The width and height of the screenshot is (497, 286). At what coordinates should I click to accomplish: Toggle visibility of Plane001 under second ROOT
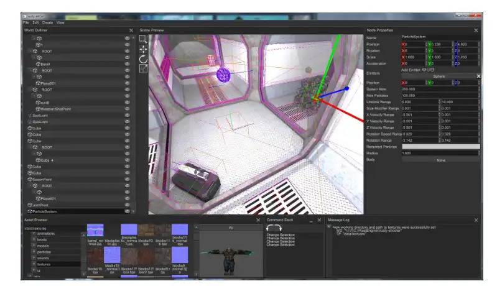click(127, 83)
